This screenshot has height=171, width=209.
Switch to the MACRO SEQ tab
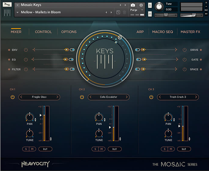coord(163,32)
